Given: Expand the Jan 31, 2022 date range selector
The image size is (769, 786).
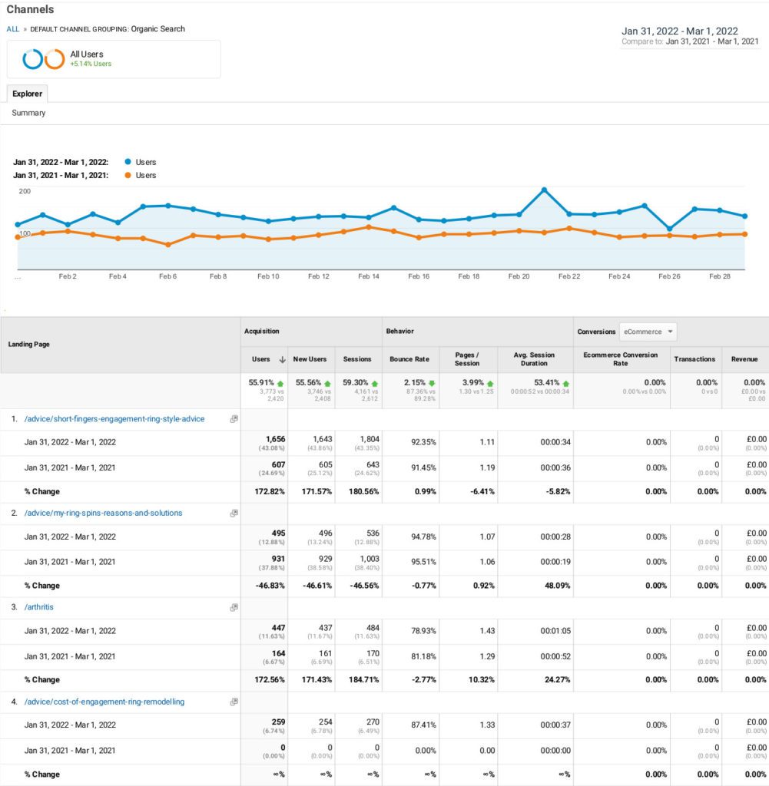Looking at the screenshot, I should coord(680,31).
